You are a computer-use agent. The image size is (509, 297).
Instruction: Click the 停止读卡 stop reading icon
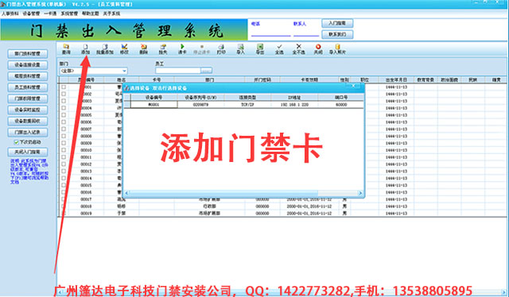click(201, 49)
